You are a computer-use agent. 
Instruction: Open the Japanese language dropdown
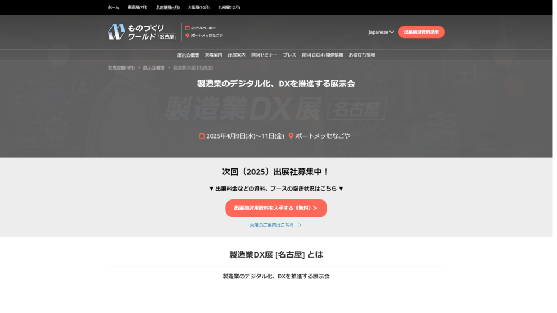coord(381,32)
